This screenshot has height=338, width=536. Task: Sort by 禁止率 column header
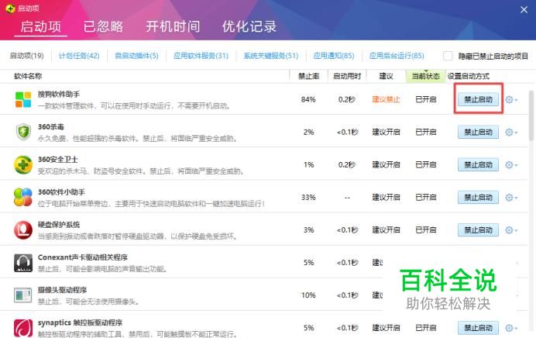(x=309, y=76)
